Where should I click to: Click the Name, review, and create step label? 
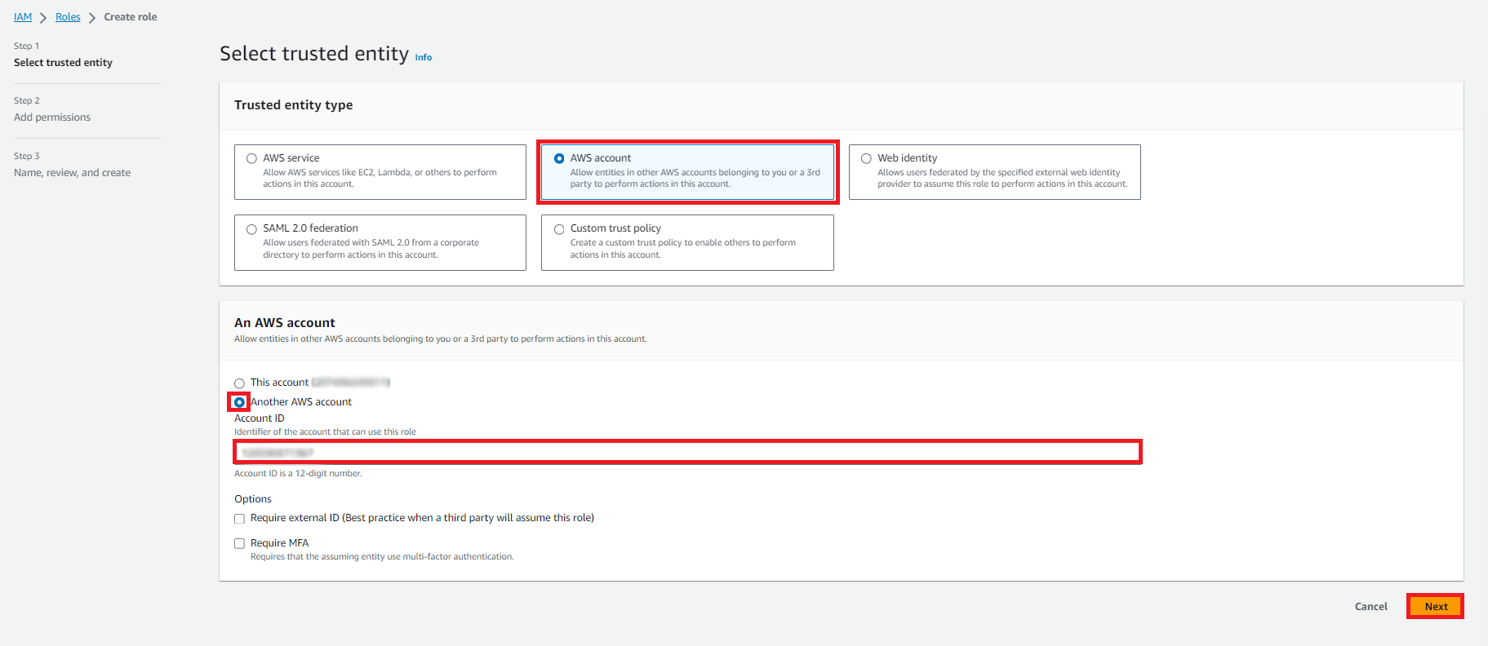(72, 173)
